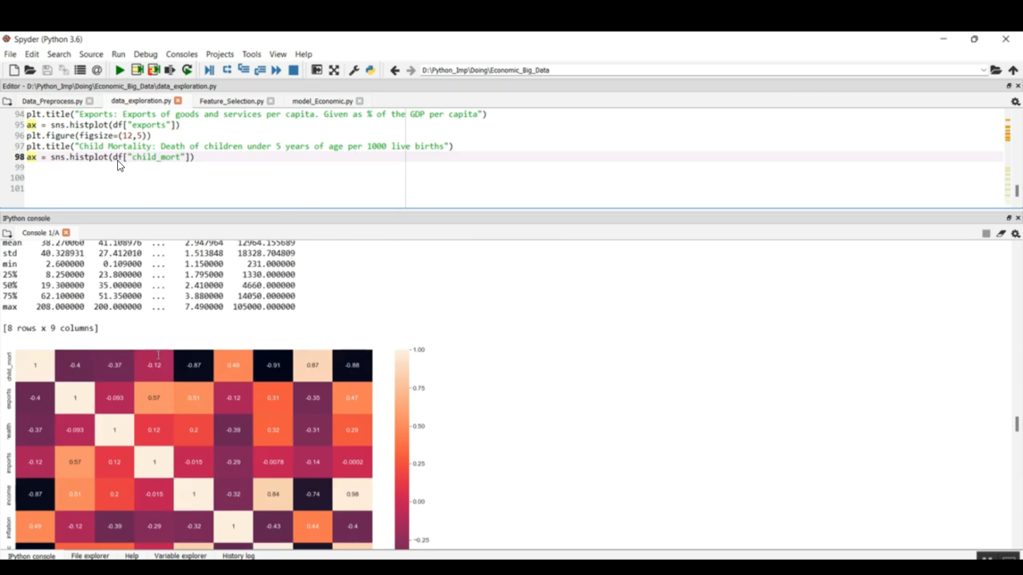Switch to the Variable explorer tab

[x=180, y=556]
